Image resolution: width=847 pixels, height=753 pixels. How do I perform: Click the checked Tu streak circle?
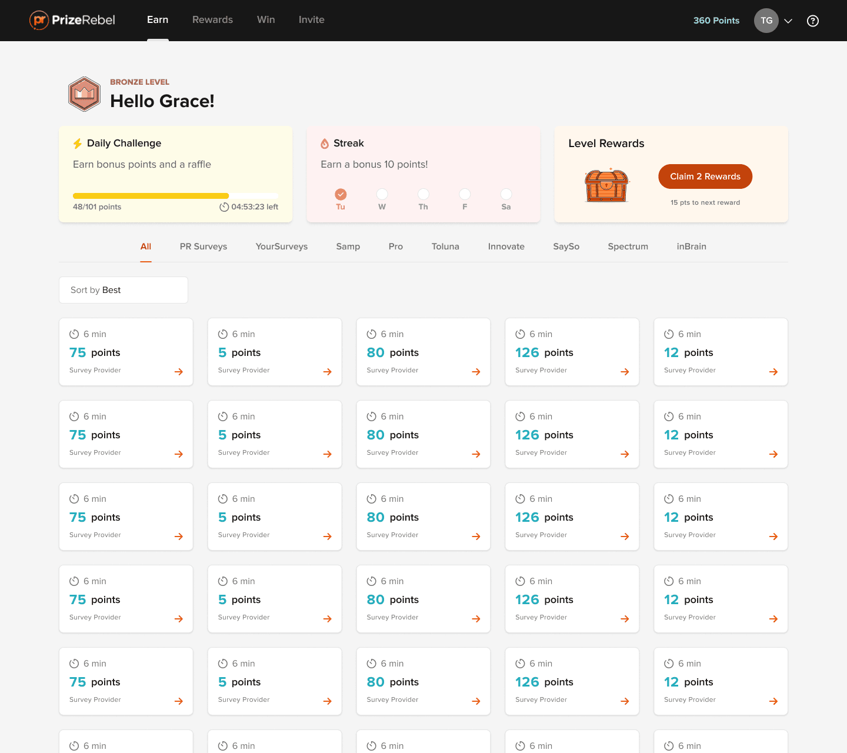coord(341,194)
